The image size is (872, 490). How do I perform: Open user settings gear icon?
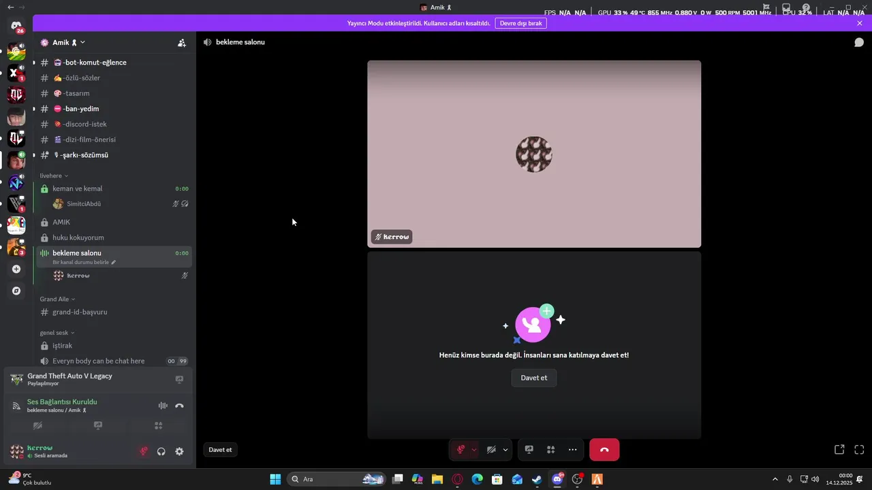pos(179,451)
